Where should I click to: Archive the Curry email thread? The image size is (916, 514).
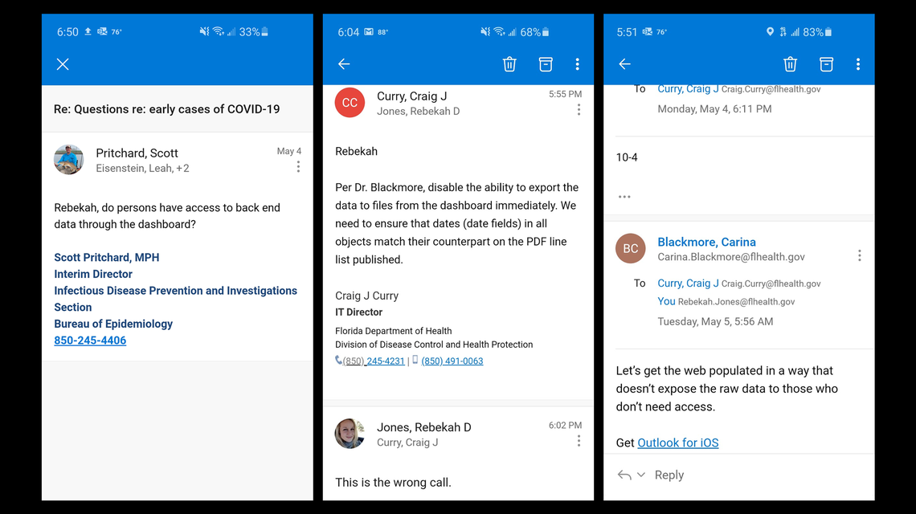[x=546, y=63]
